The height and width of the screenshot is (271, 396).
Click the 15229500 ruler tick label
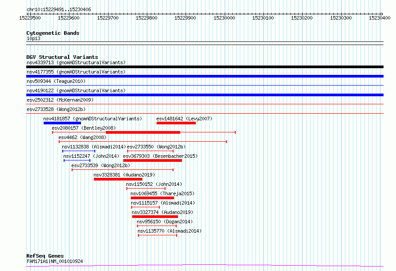(x=30, y=18)
